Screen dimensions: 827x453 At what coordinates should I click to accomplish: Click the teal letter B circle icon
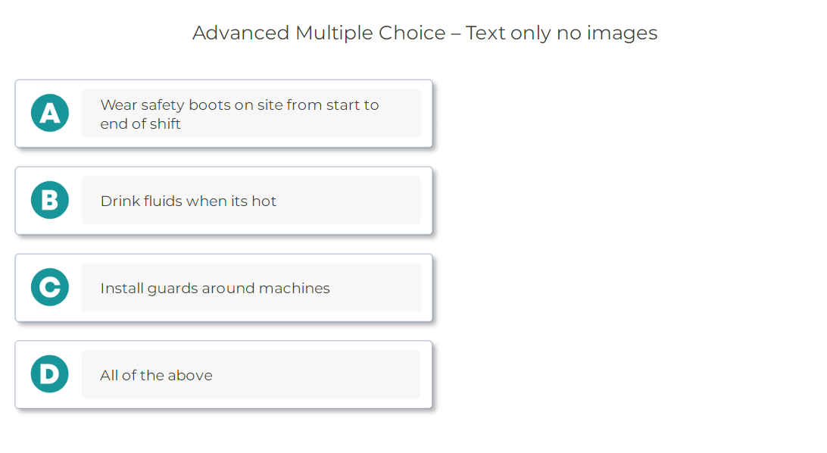[x=50, y=200]
